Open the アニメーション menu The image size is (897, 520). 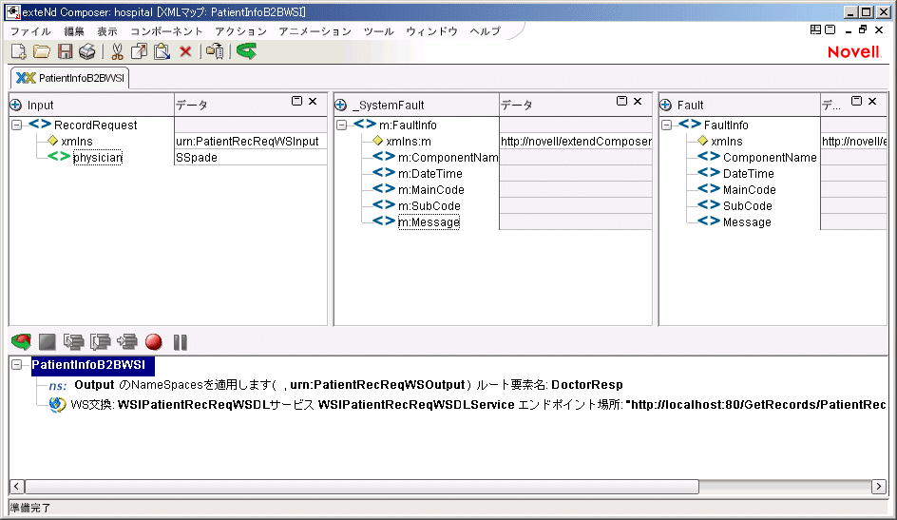point(315,31)
